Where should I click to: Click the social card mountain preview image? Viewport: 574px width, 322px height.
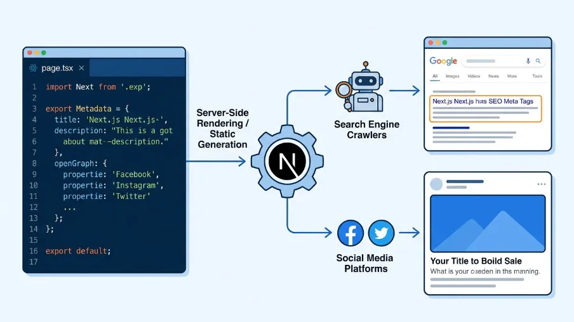[488, 224]
